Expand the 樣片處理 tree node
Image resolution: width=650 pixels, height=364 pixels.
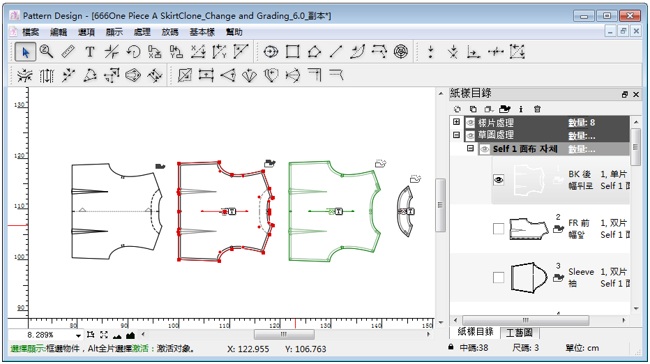457,122
